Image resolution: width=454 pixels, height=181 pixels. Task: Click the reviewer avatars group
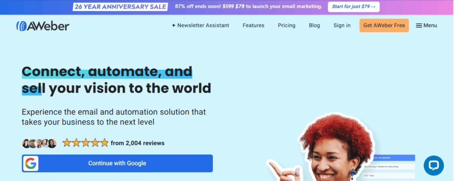[x=39, y=143]
